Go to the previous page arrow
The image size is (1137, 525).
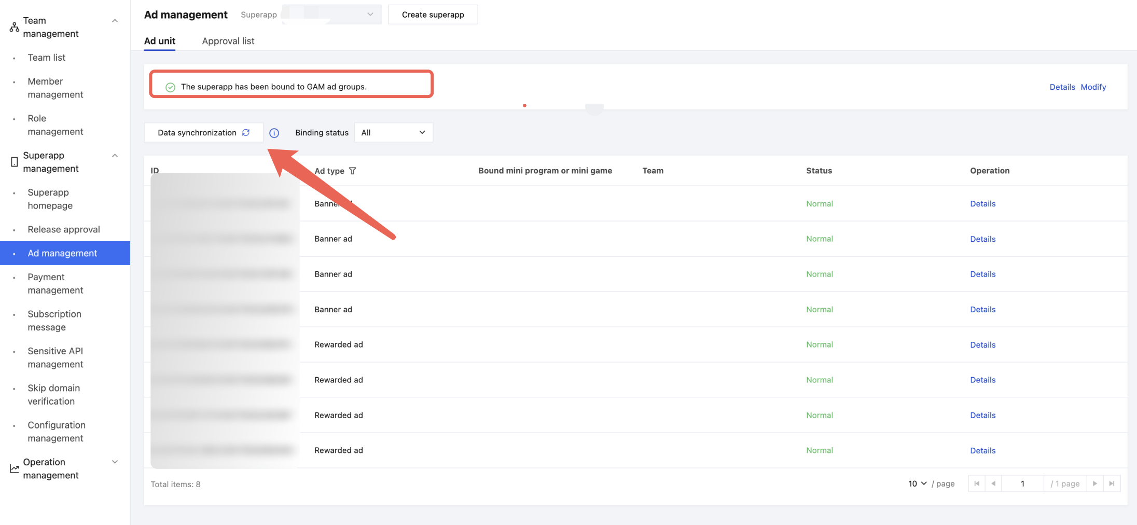[x=993, y=483]
